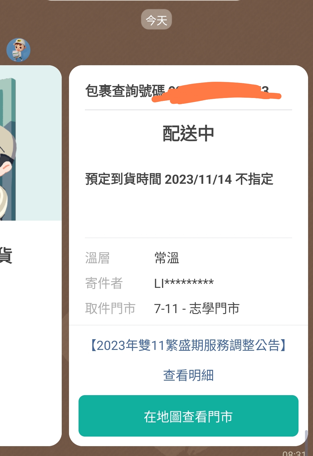Switch to the previous card on the left
The width and height of the screenshot is (313, 456).
pos(31,255)
